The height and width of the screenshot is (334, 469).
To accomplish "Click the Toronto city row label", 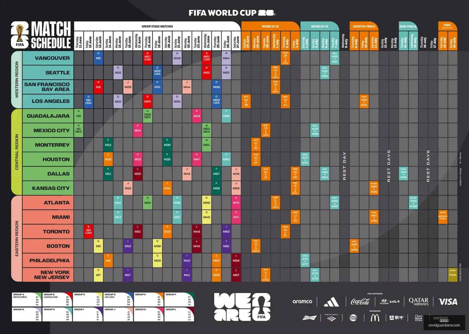I will click(x=48, y=231).
